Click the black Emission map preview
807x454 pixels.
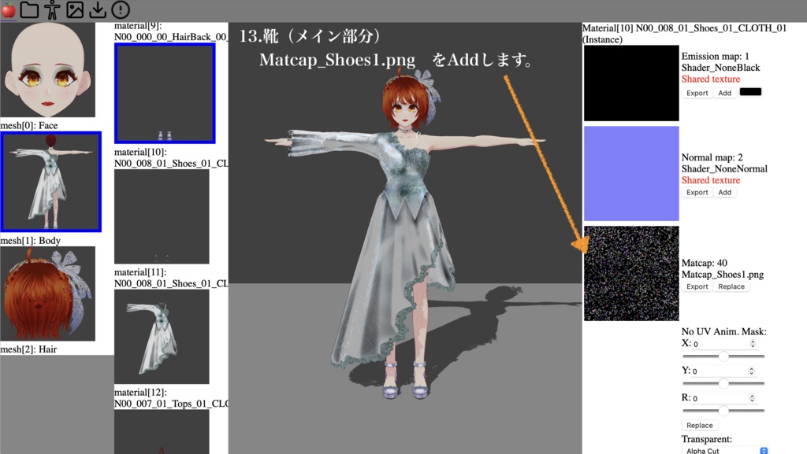click(x=631, y=83)
